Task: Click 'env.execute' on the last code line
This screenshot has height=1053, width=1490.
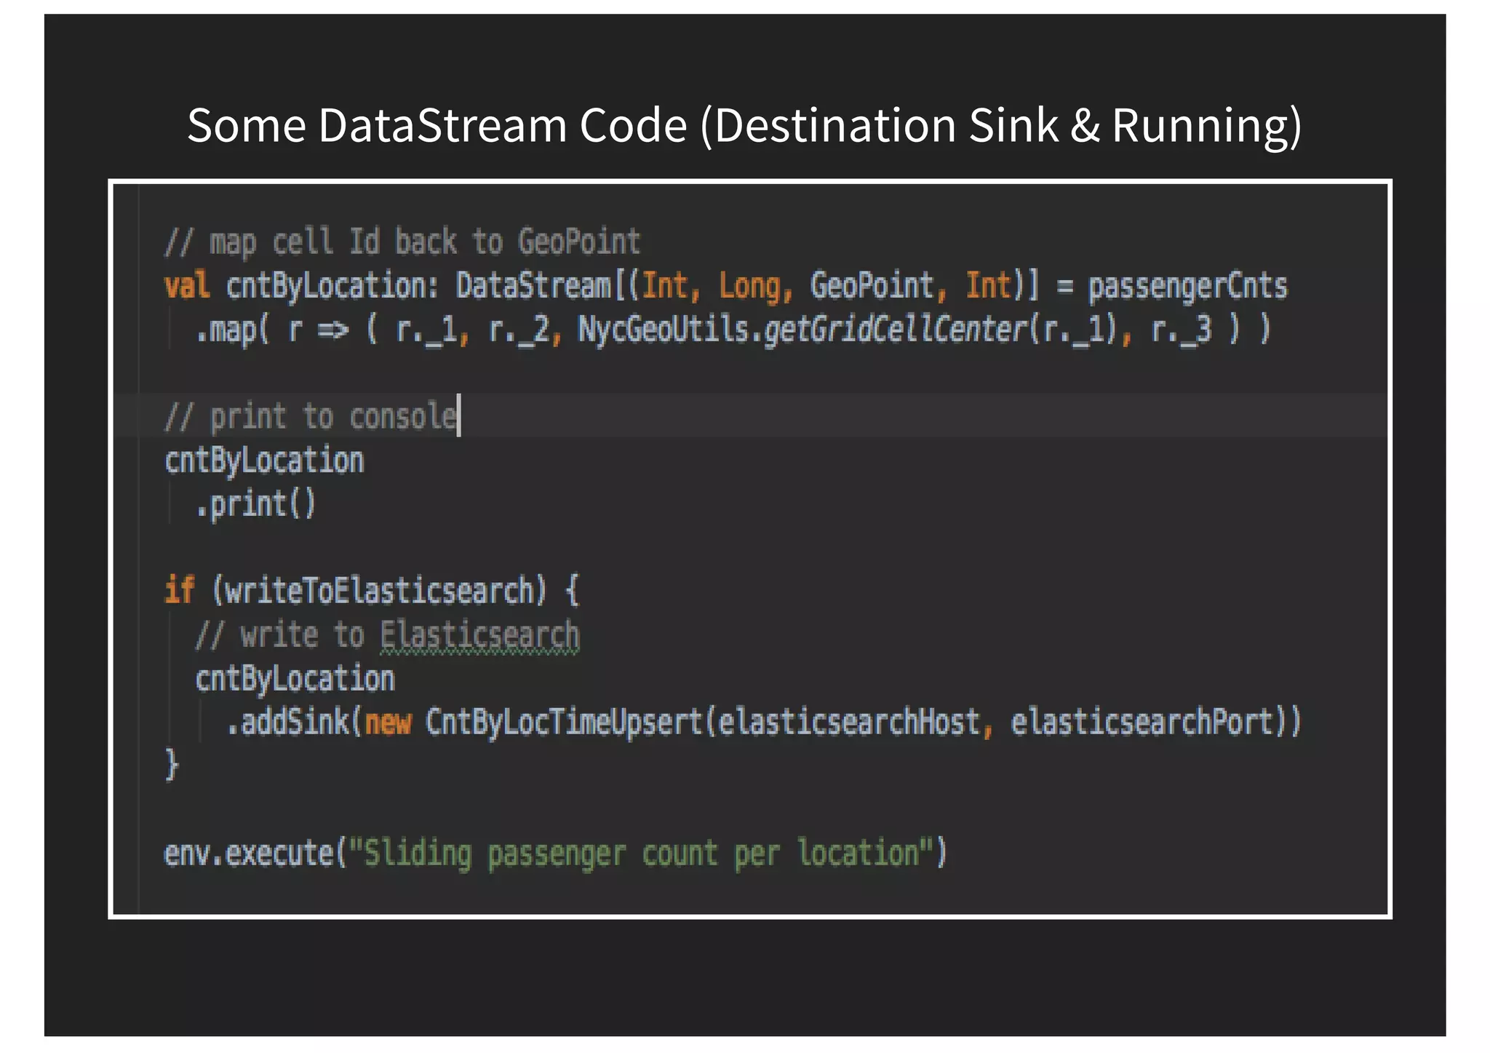Action: click(x=248, y=854)
